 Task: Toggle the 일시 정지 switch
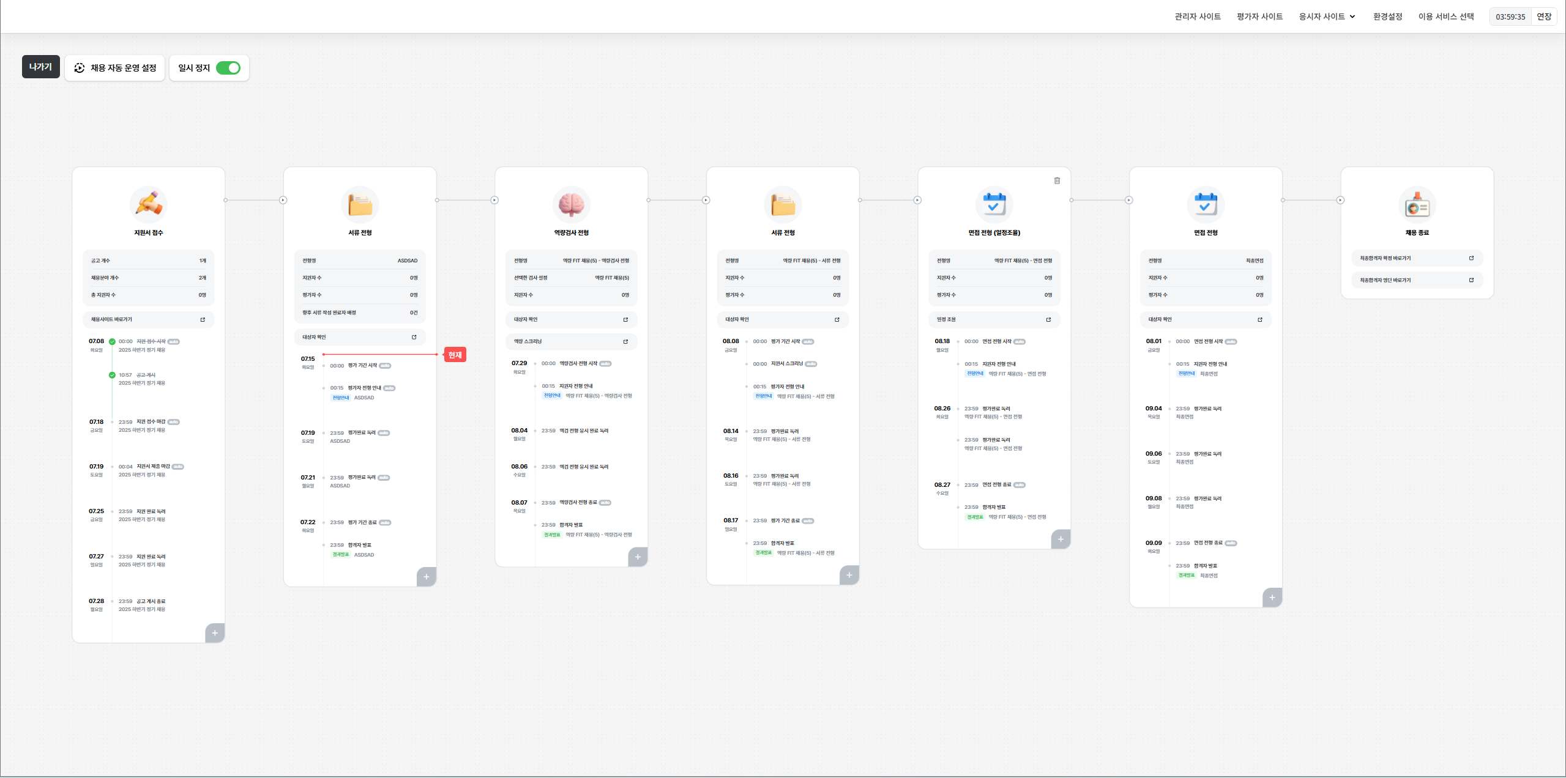pyautogui.click(x=228, y=68)
